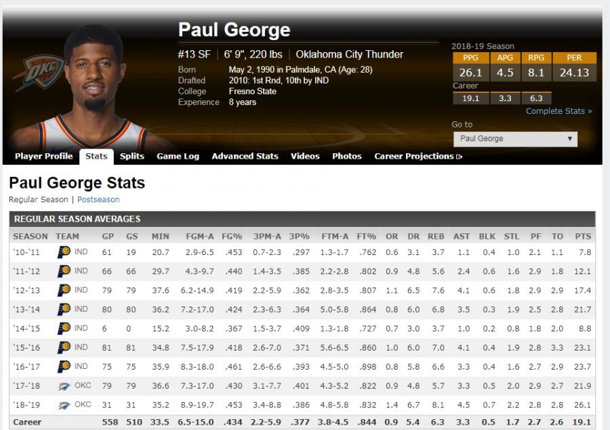This screenshot has width=610, height=430.
Task: Open the Videos tab
Action: coord(305,156)
